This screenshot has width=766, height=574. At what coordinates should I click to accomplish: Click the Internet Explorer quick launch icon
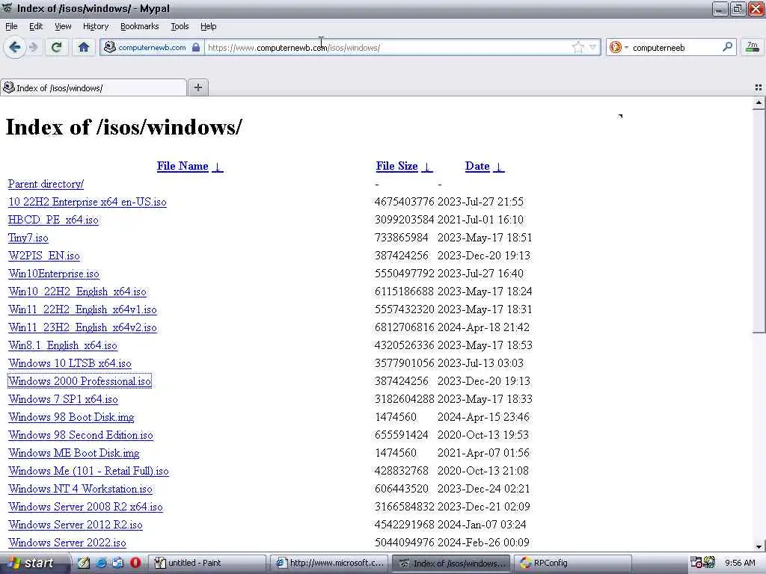[x=101, y=563]
